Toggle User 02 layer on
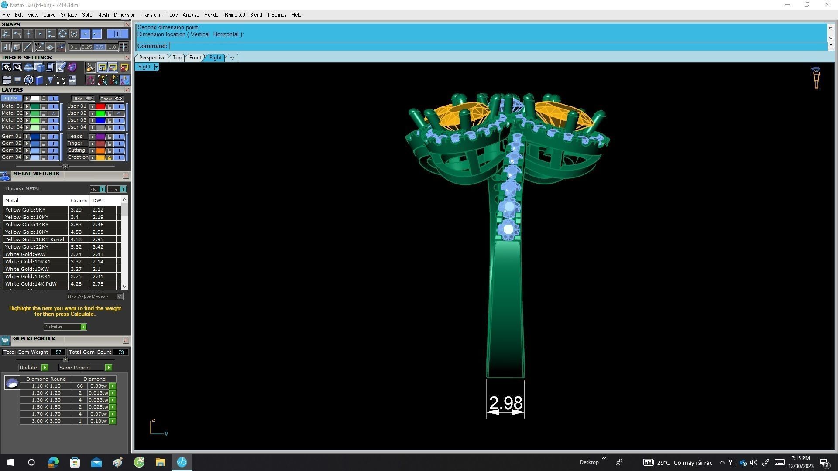The height and width of the screenshot is (471, 838). (119, 113)
